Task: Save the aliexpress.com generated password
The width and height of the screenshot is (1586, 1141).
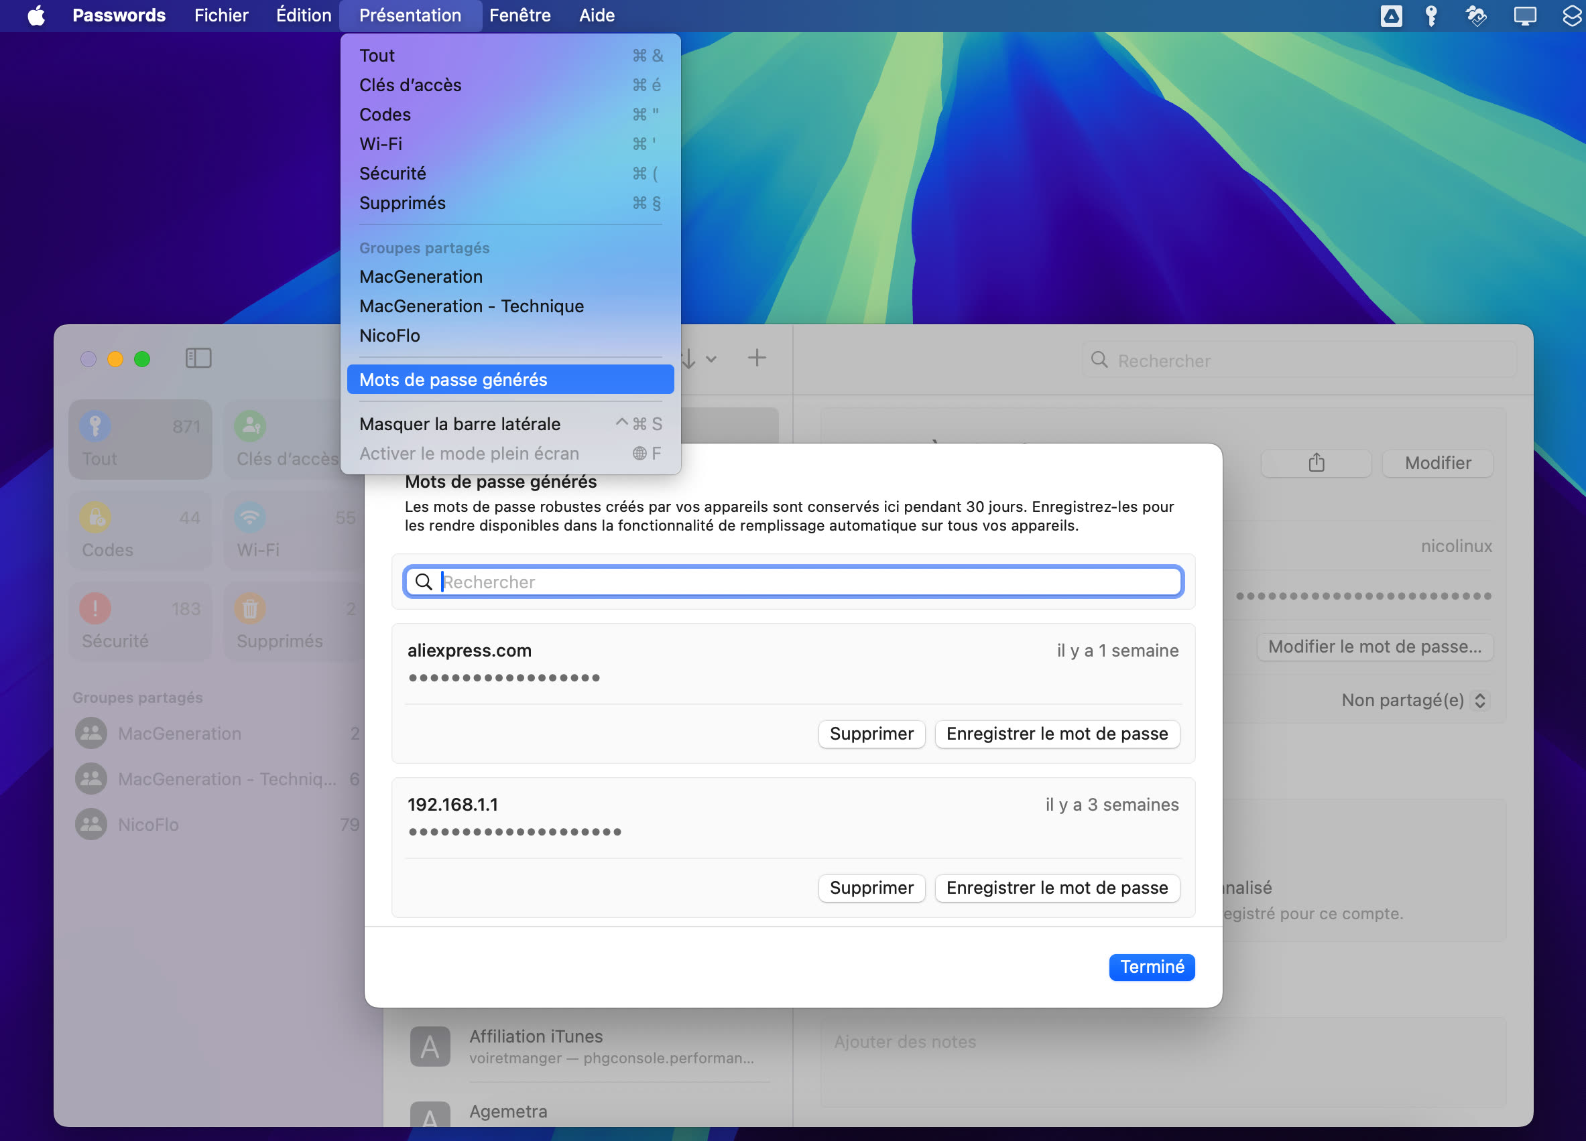Action: pyautogui.click(x=1056, y=734)
